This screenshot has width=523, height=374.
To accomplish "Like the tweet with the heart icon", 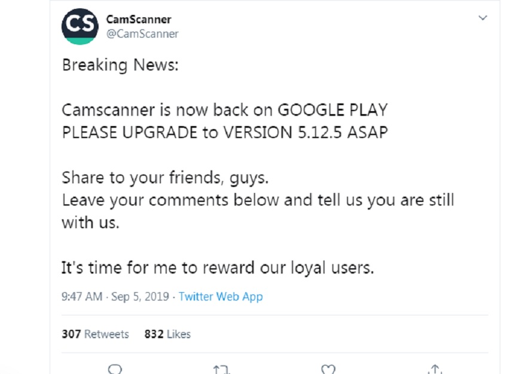I will tap(328, 369).
